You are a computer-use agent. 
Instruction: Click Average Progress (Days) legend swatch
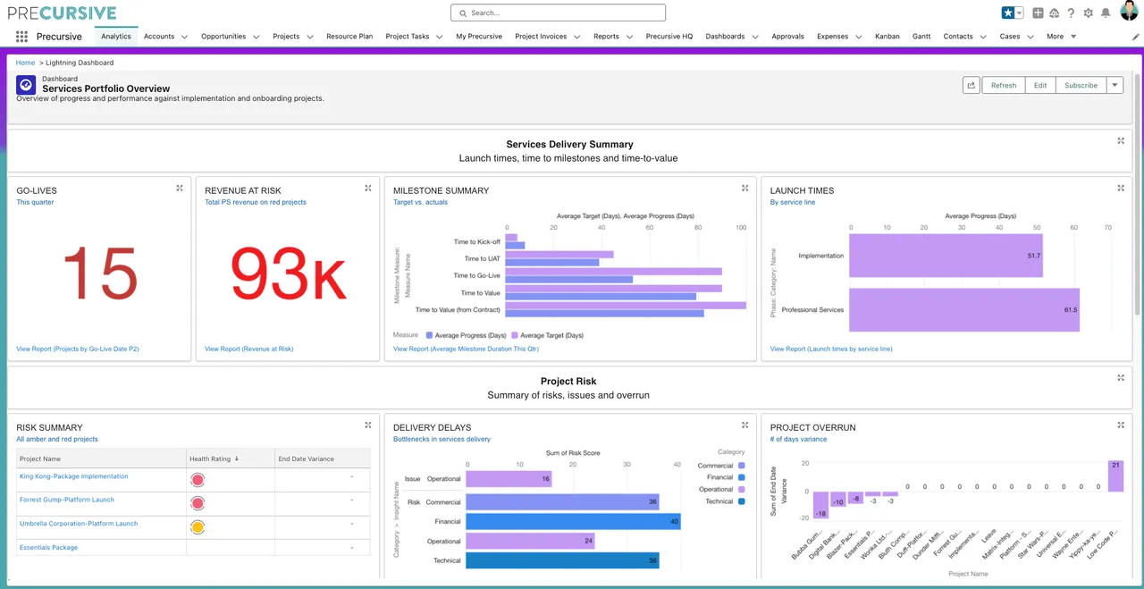tap(429, 335)
